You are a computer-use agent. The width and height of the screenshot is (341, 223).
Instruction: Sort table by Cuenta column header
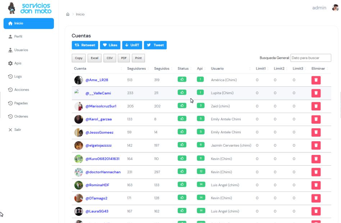[x=80, y=68]
